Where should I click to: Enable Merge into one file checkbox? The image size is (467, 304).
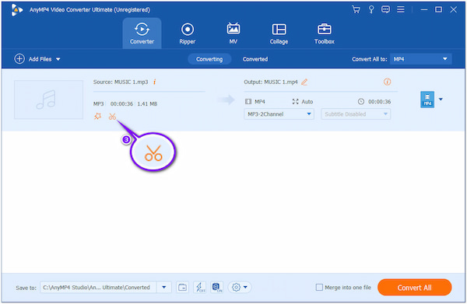pos(319,288)
